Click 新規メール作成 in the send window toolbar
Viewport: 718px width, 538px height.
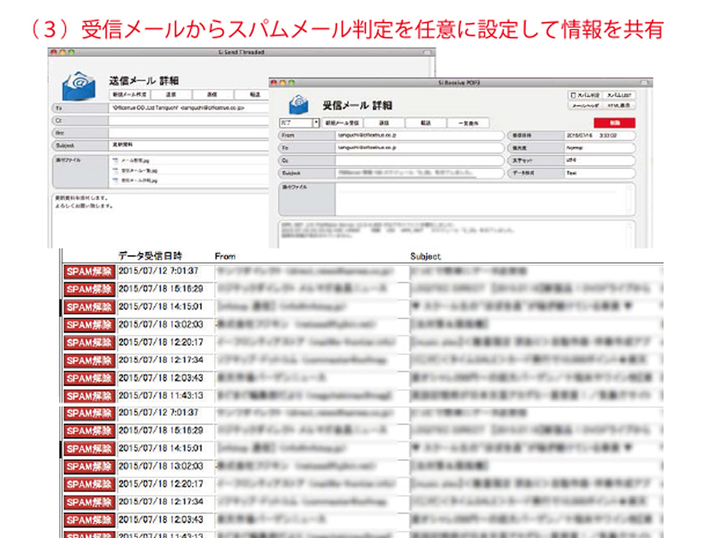click(130, 94)
